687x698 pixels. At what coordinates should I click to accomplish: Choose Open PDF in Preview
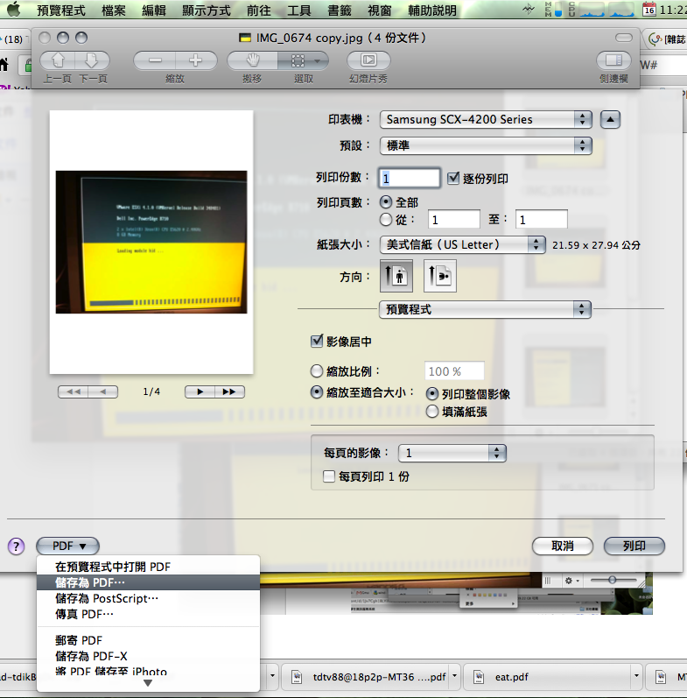coord(148,567)
